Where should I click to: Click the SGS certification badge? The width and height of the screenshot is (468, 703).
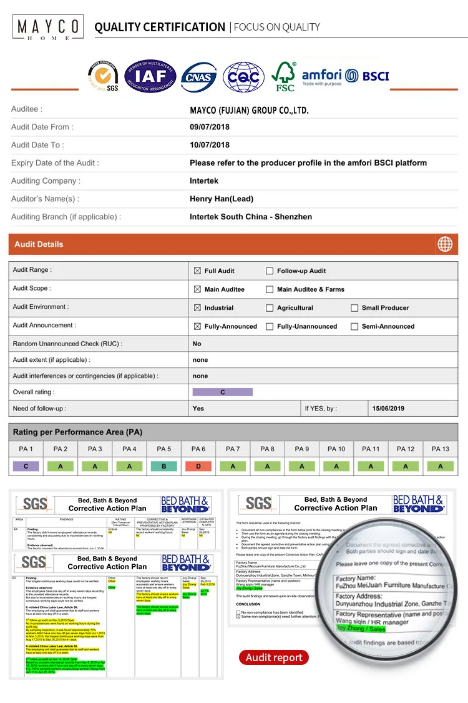pyautogui.click(x=103, y=76)
